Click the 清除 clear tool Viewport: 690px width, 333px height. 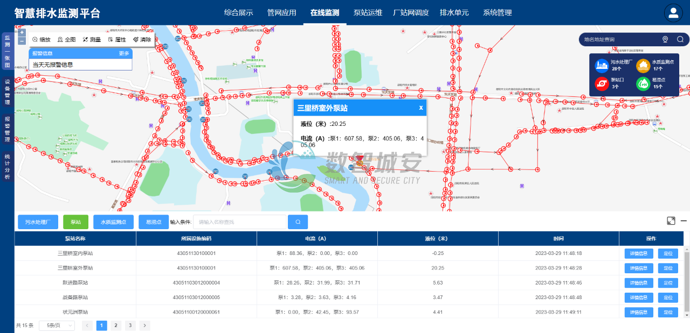click(x=142, y=39)
